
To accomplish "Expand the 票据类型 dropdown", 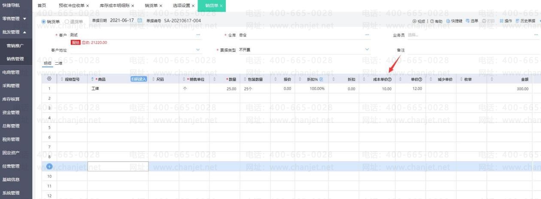I will click(367, 50).
